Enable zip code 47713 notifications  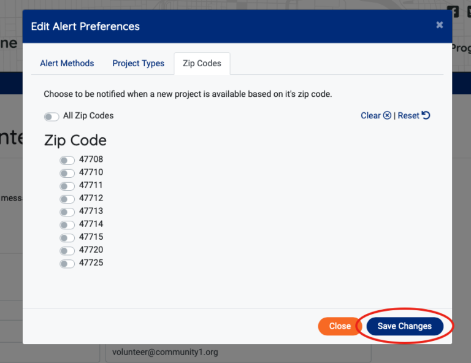pyautogui.click(x=67, y=212)
